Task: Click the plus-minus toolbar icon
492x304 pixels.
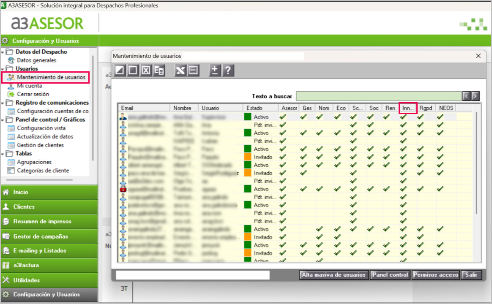Action: tap(215, 70)
